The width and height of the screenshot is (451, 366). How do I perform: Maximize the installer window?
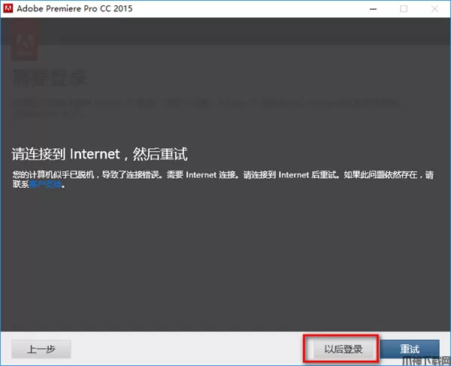[x=404, y=9]
